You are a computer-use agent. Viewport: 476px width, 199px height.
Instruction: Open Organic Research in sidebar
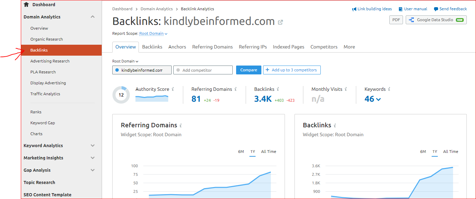[x=46, y=39]
